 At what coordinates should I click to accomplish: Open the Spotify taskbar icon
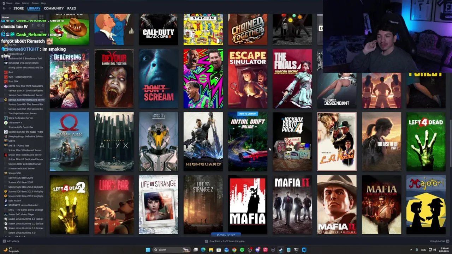tap(242, 250)
